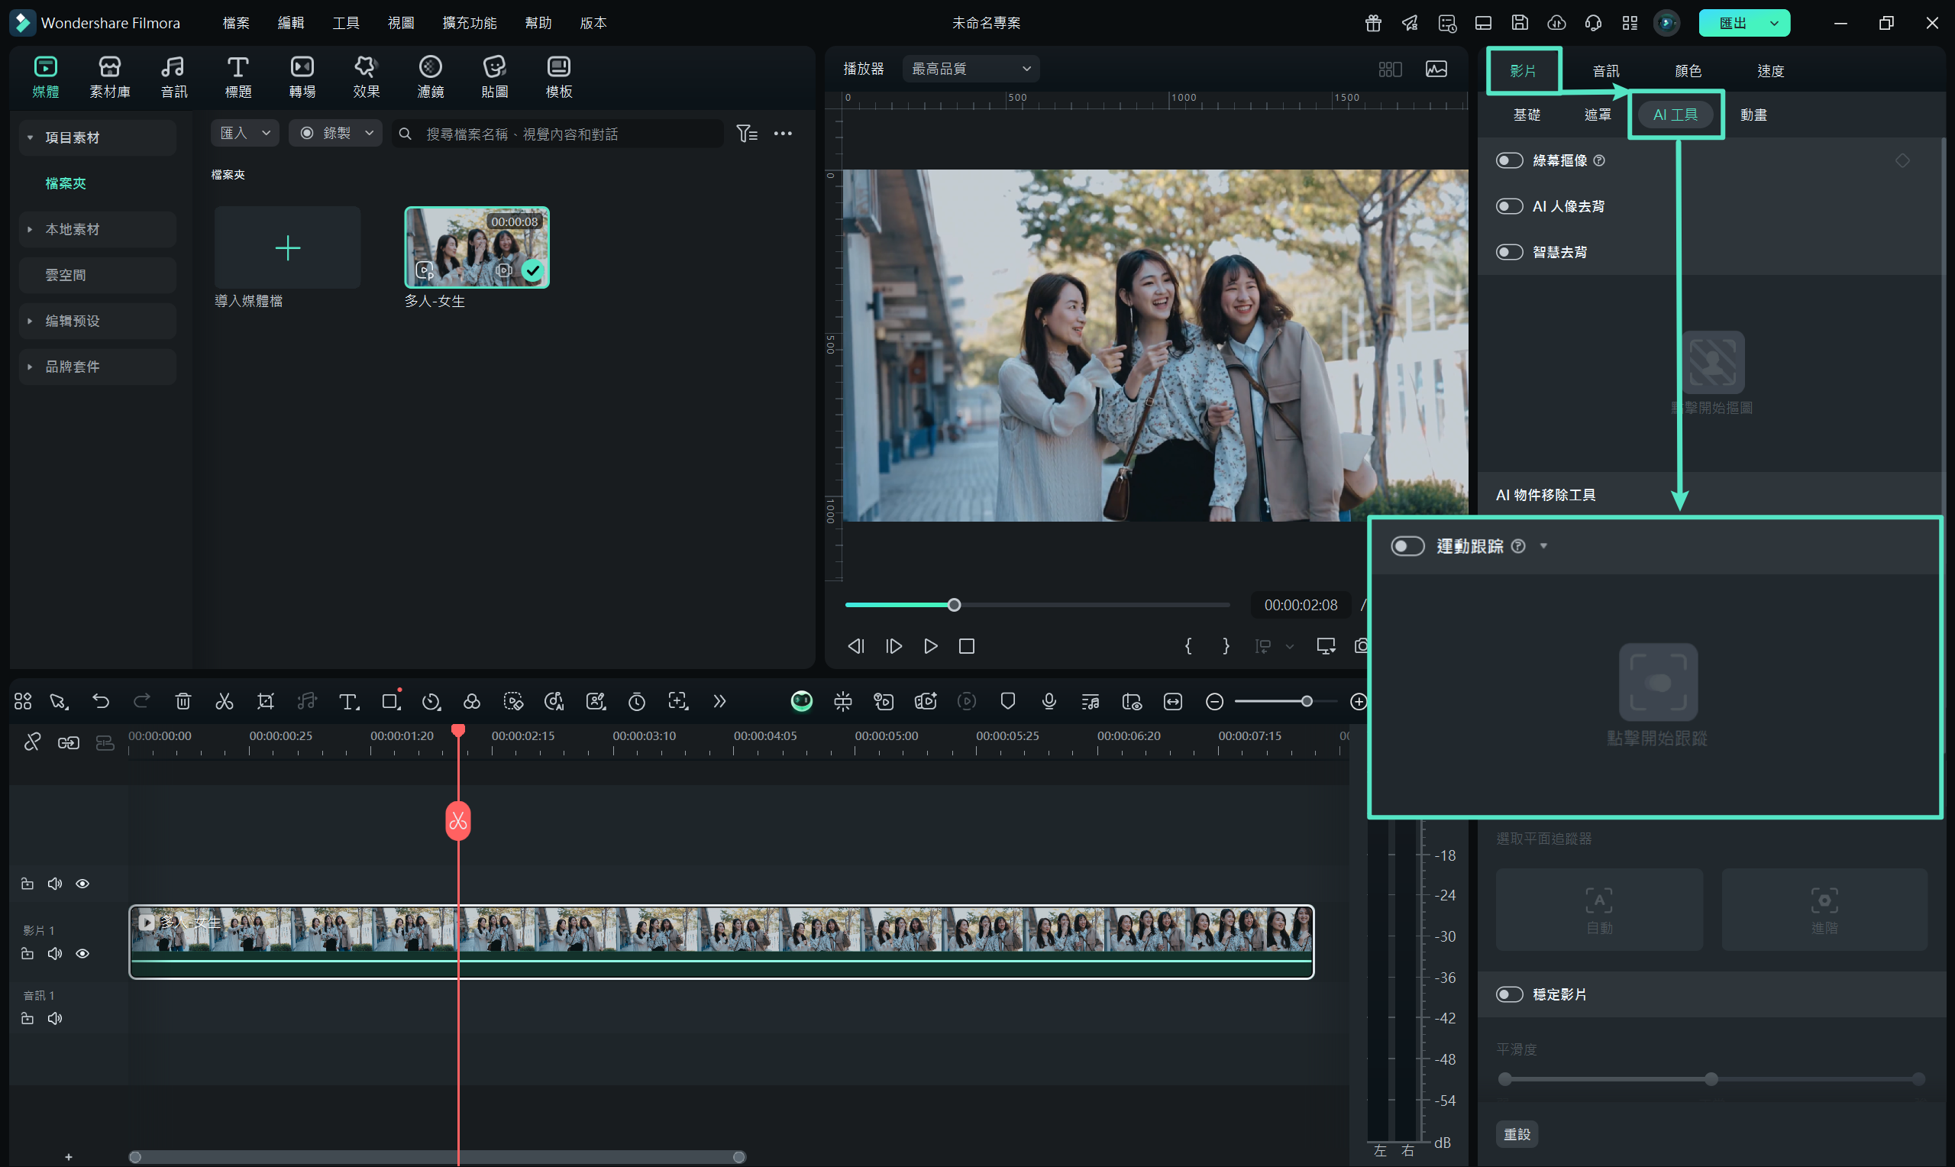Click the 導入媒體檔 import media tile
Viewport: 1955px width, 1167px height.
(x=288, y=247)
